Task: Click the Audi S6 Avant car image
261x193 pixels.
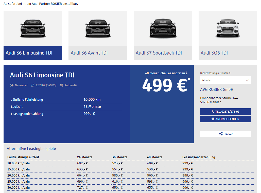Action: (x=98, y=28)
